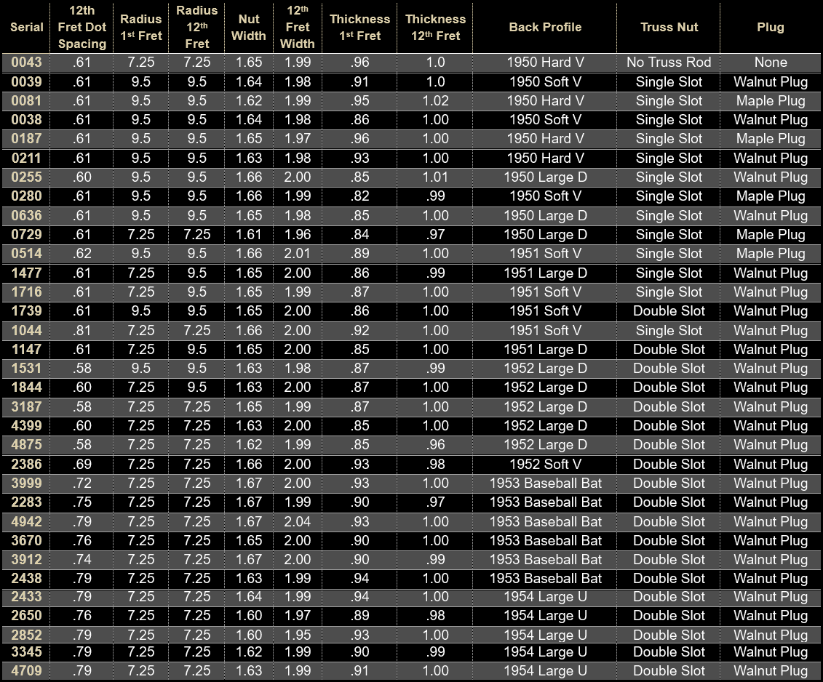Click 1.95 fret width in row 2852
This screenshot has width=823, height=682.
(298, 635)
